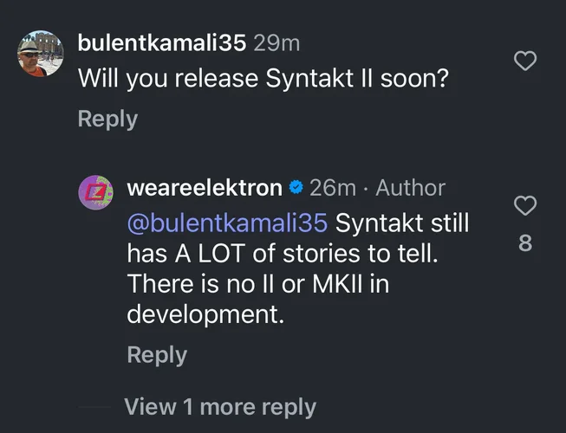
Task: Click the 26m timestamp
Action: [333, 188]
